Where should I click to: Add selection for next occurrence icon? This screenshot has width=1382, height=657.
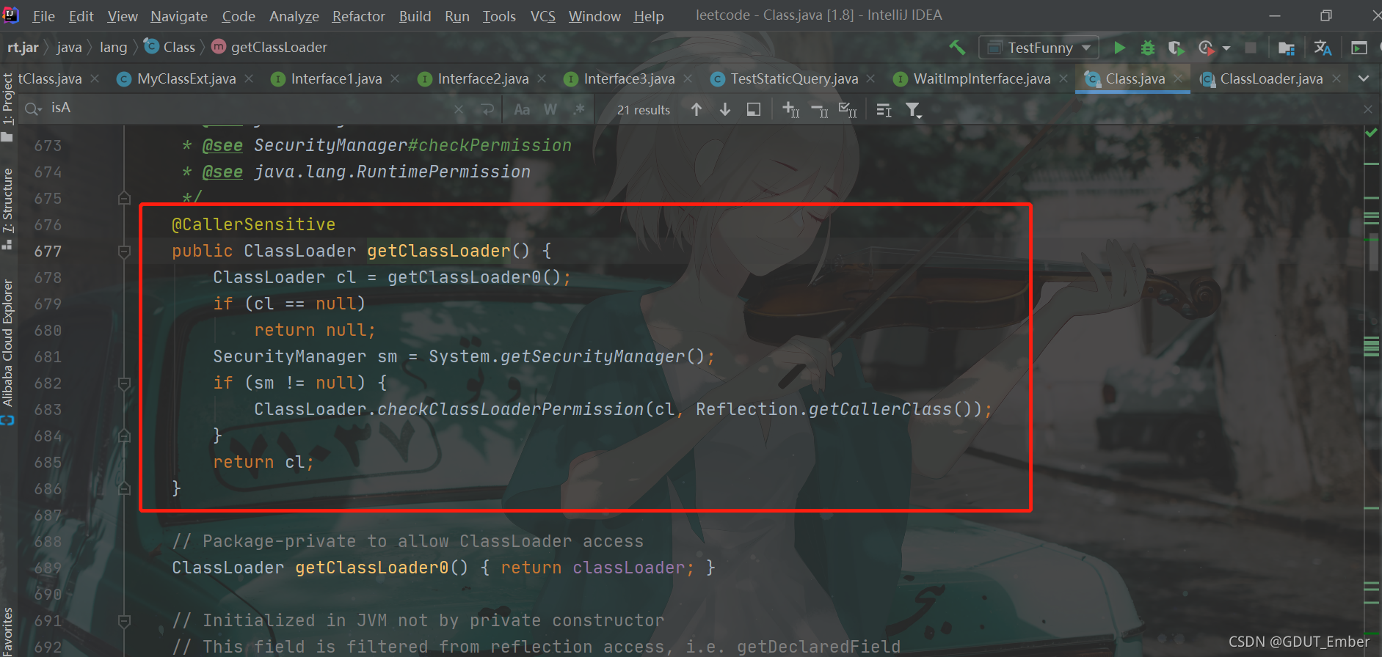tap(790, 109)
